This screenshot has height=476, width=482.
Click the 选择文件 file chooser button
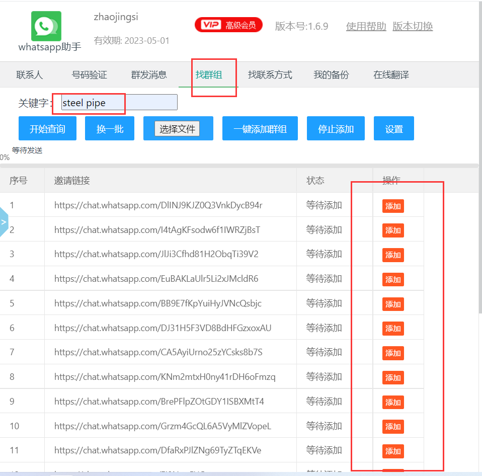coord(177,129)
